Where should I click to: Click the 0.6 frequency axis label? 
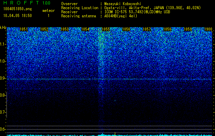(x=3, y=129)
